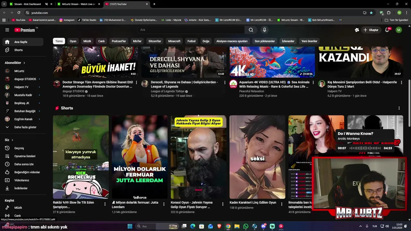Click the YouTube Premium logo
The height and width of the screenshot is (231, 411).
[x=25, y=30]
